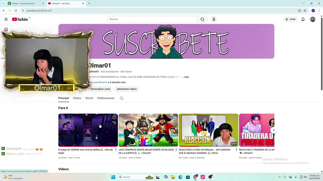Switch to Principal tab
This screenshot has width=323, height=181.
(x=64, y=98)
